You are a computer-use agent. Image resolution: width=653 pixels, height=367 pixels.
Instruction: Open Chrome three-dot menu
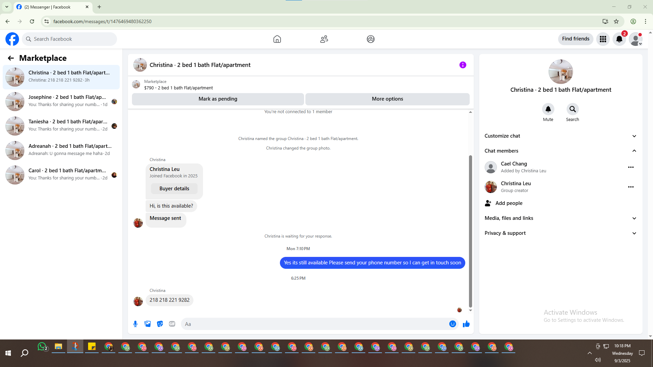tap(646, 21)
